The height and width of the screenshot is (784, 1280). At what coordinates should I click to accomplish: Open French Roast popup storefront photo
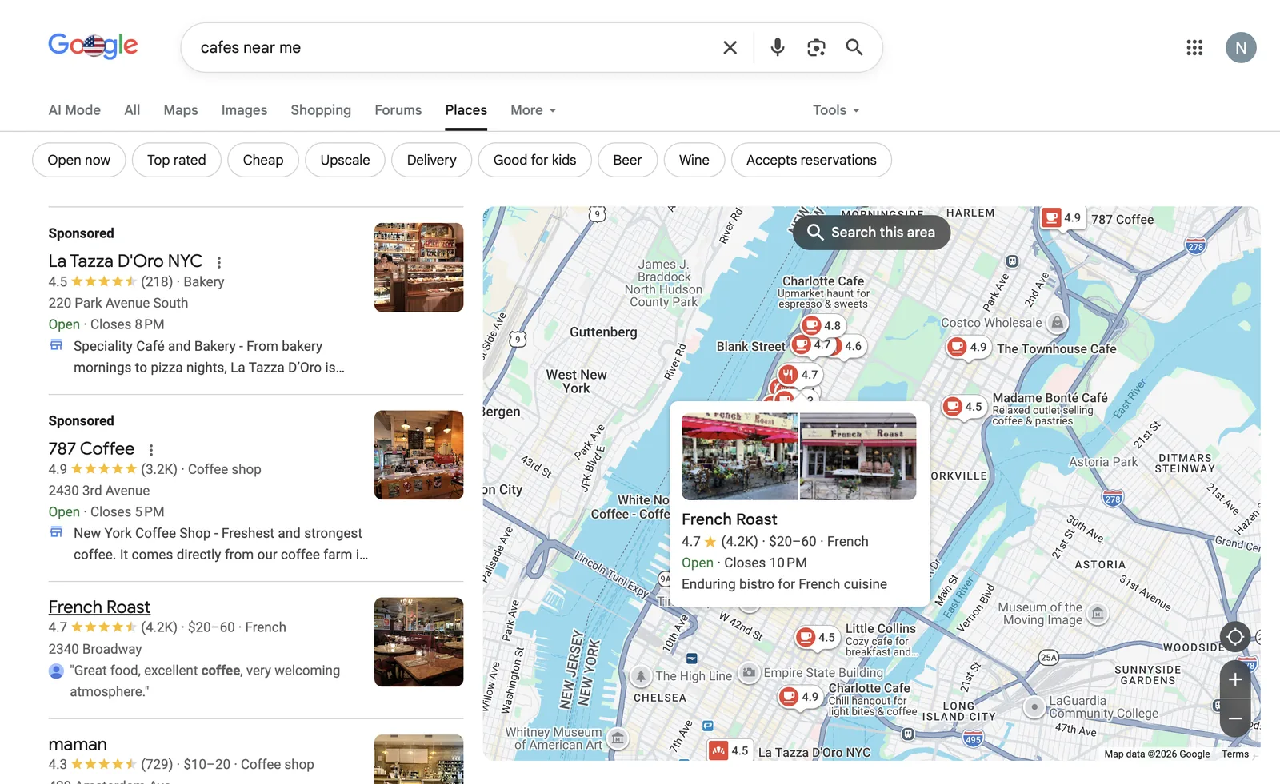(x=858, y=456)
